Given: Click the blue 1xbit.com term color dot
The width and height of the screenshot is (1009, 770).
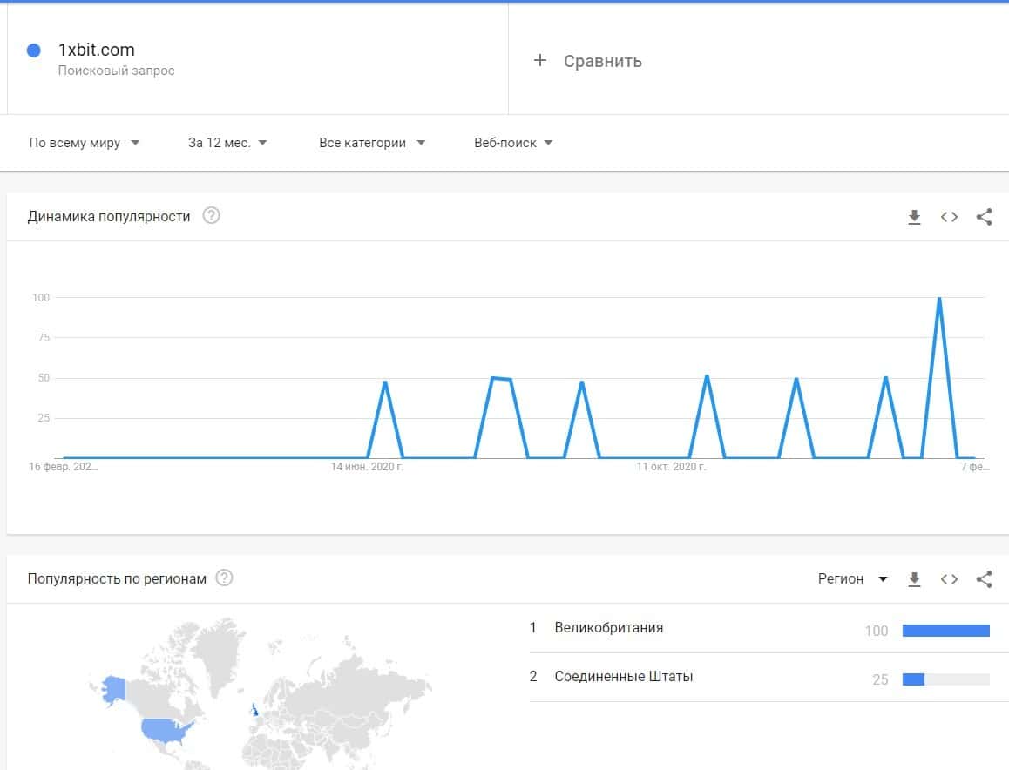Looking at the screenshot, I should 34,51.
